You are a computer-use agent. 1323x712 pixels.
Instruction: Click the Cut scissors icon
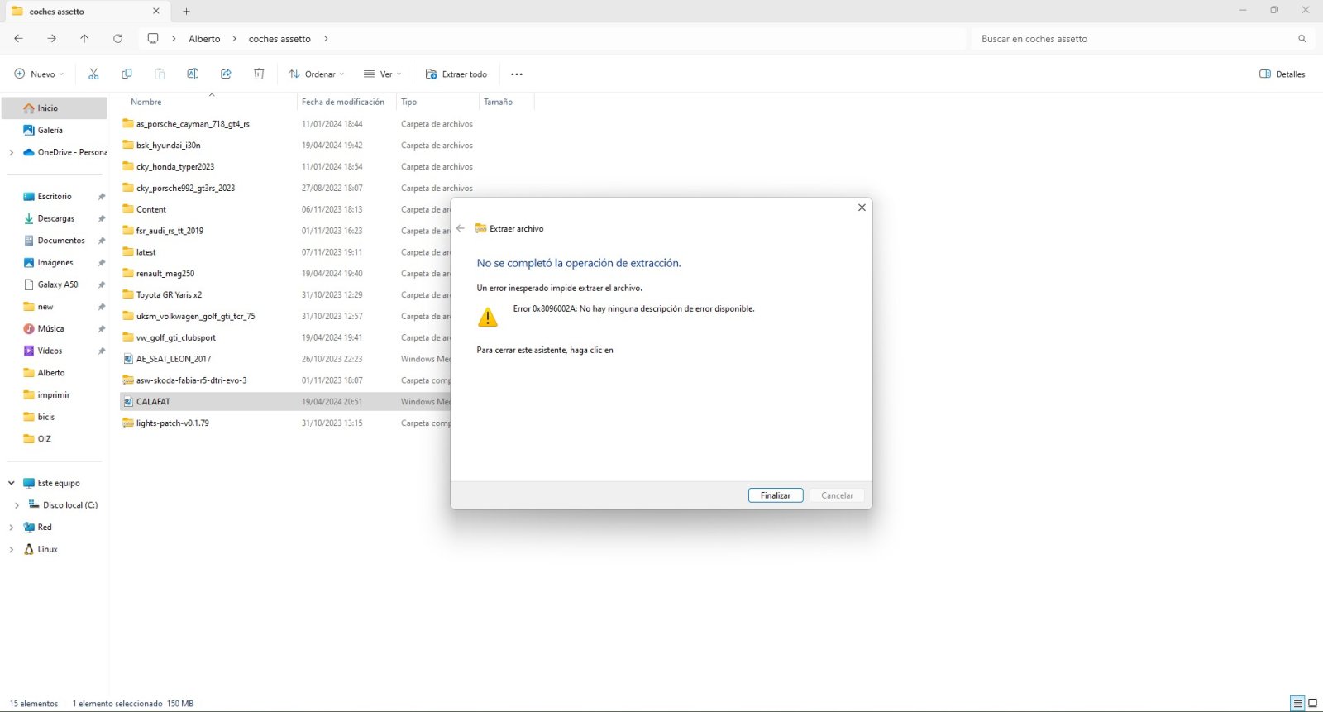pyautogui.click(x=93, y=74)
